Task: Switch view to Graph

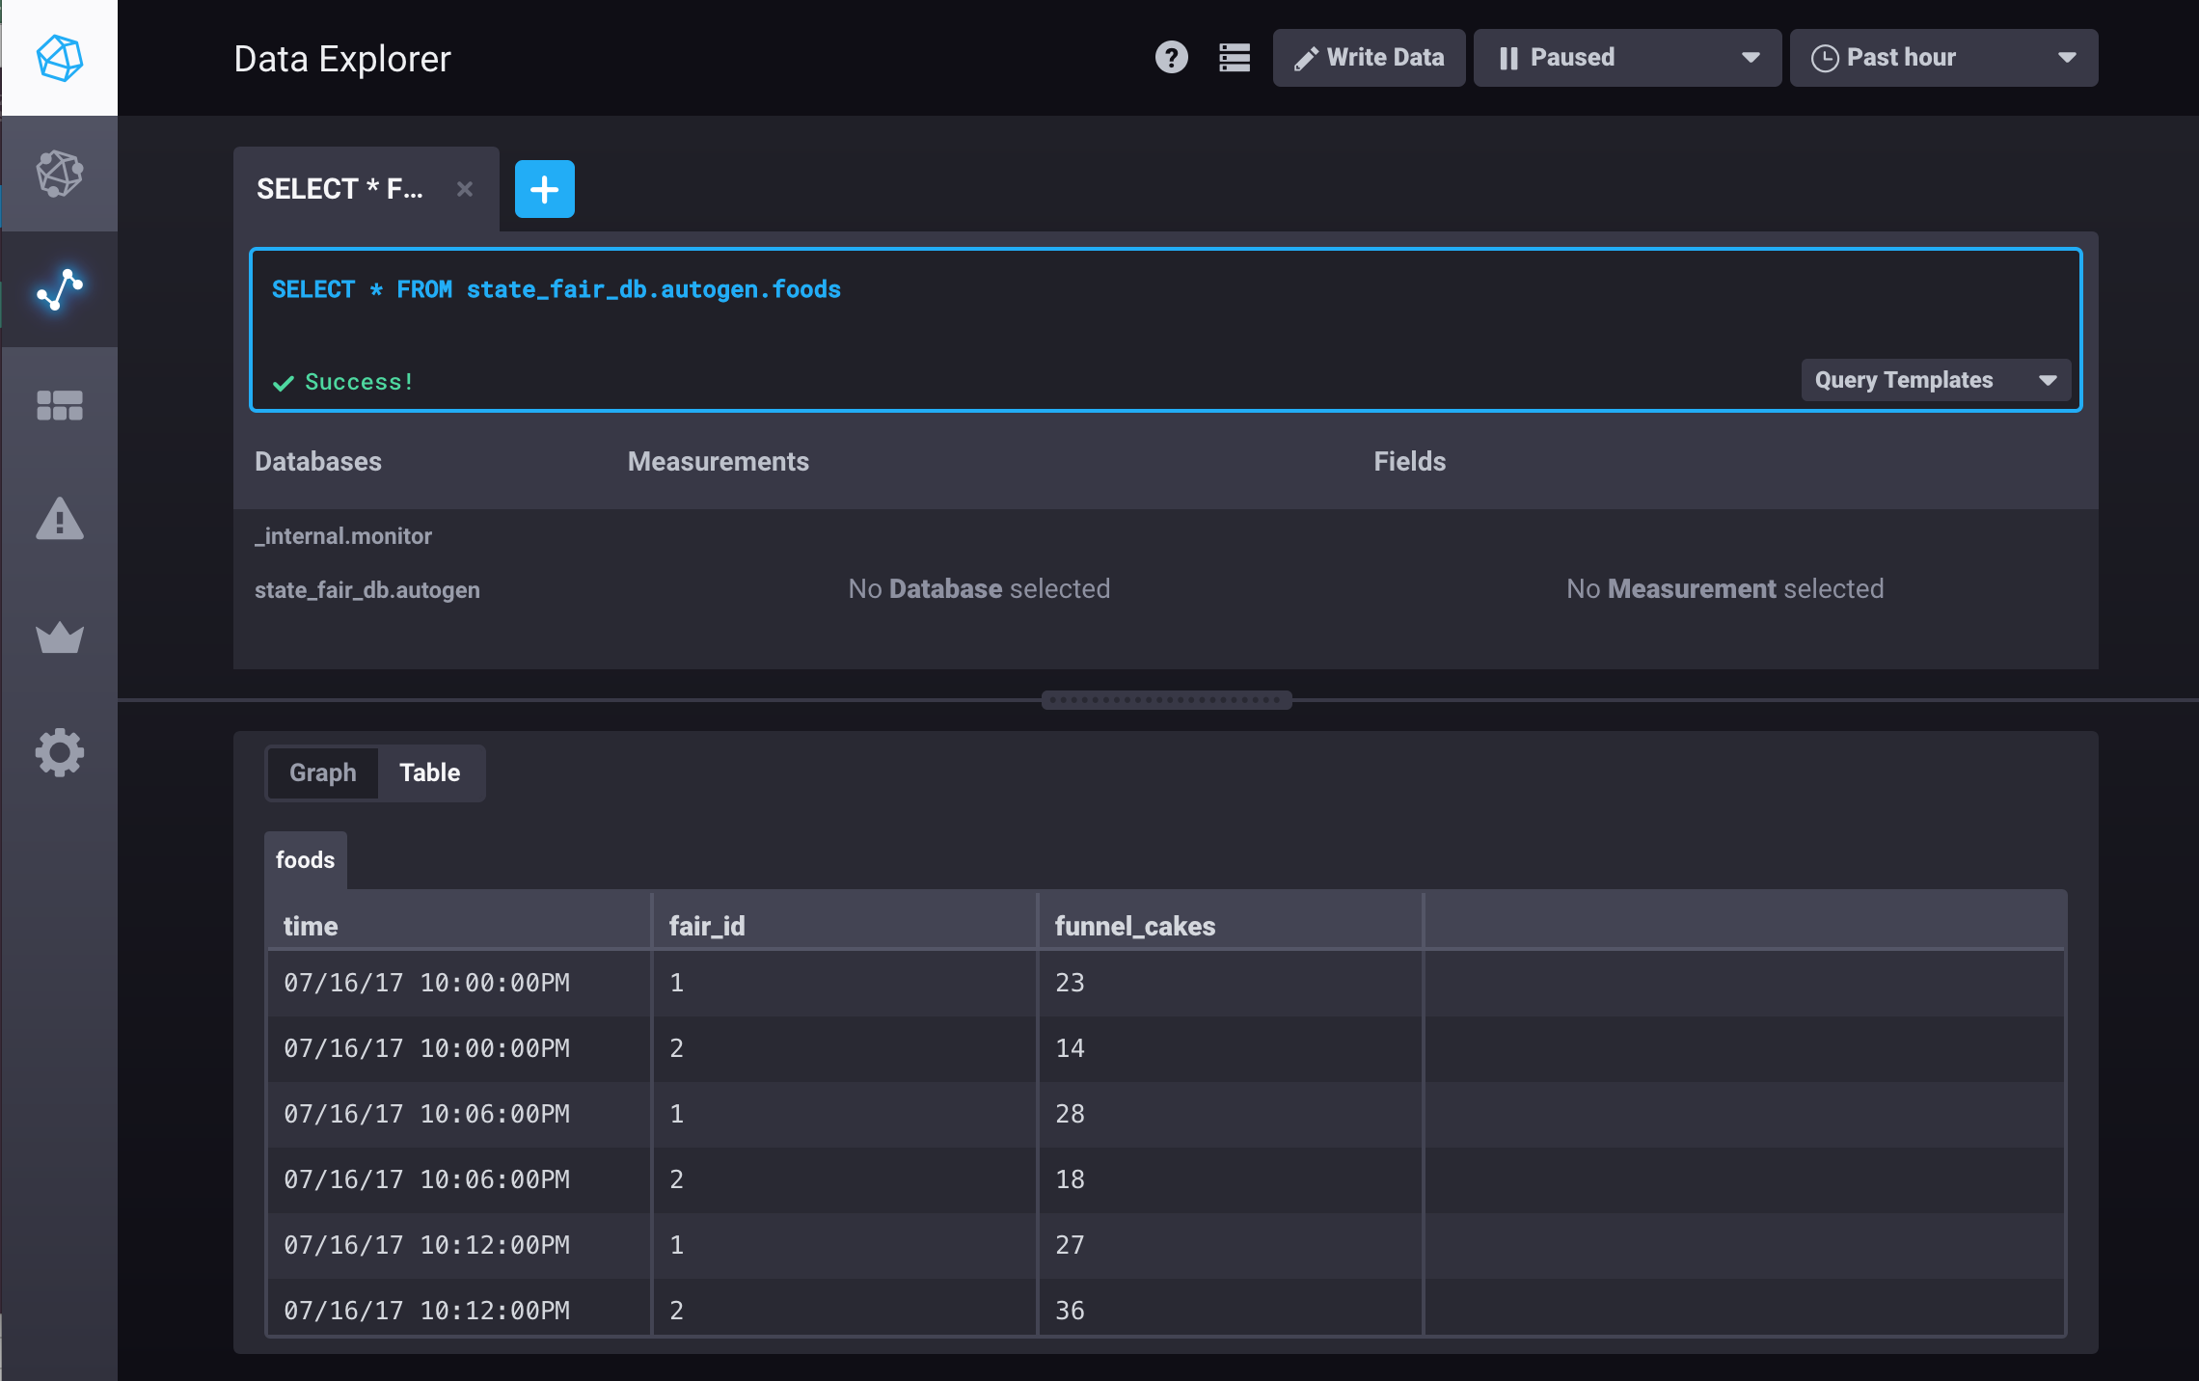Action: (322, 772)
